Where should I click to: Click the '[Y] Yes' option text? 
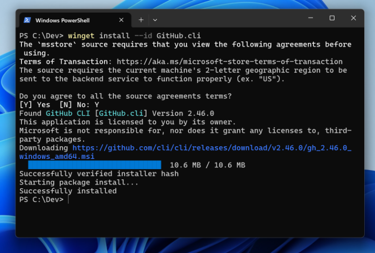[35, 105]
